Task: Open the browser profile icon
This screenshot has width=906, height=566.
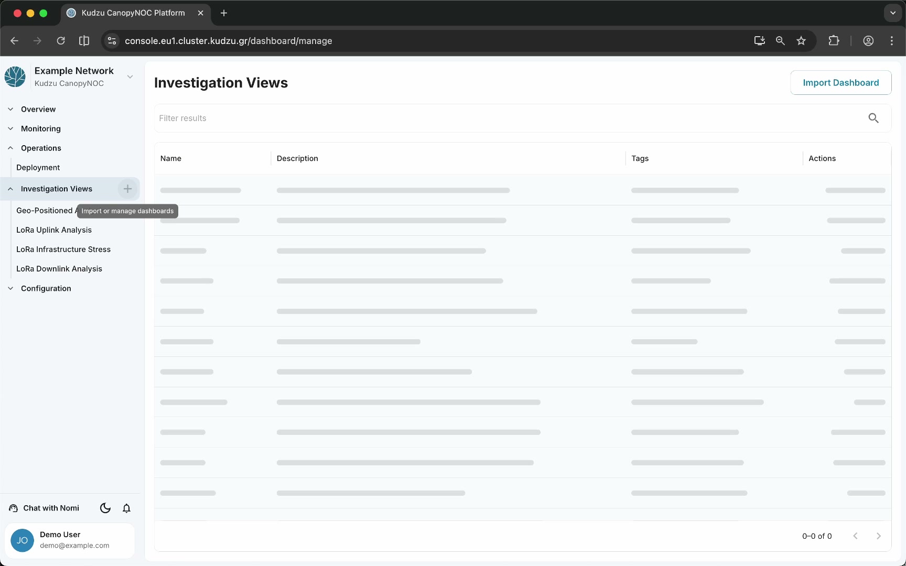Action: [868, 41]
